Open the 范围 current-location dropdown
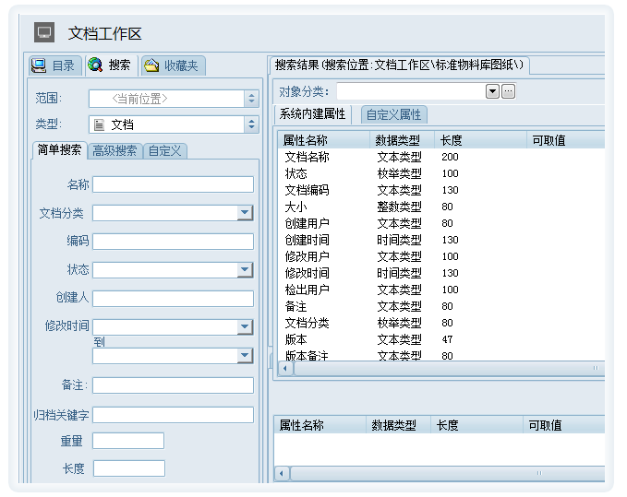The width and height of the screenshot is (627, 497). 251,98
